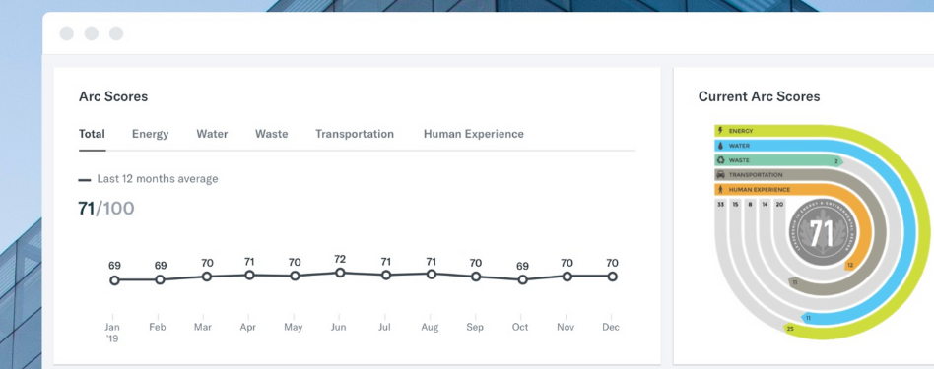Open the Human Experience tab
The image size is (934, 369).
(474, 134)
